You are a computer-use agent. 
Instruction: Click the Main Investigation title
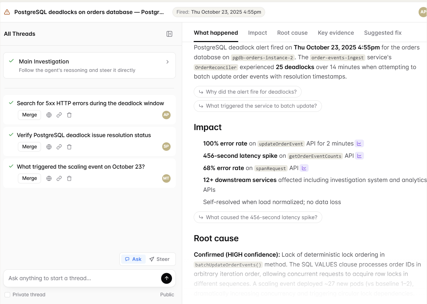coord(44,61)
